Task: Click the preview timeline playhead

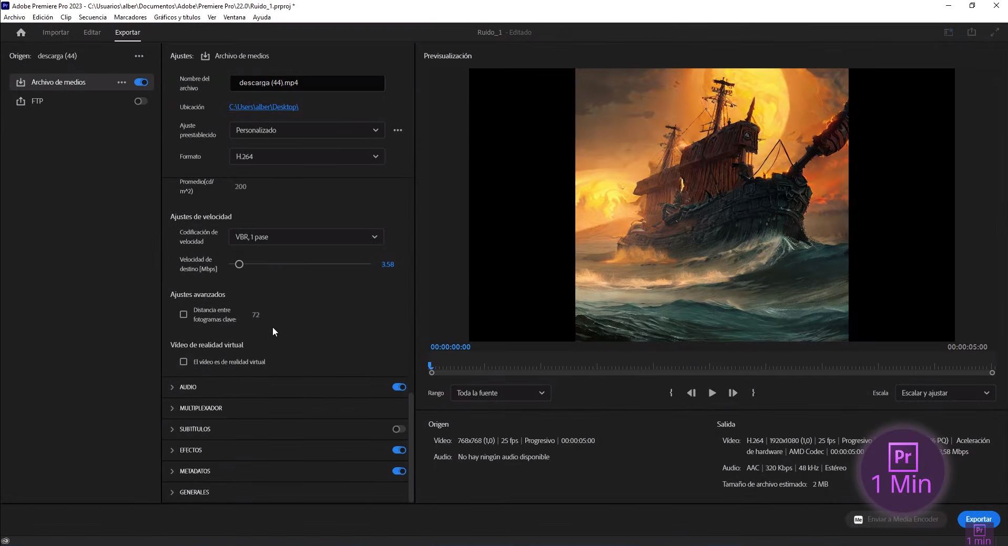Action: coord(430,365)
